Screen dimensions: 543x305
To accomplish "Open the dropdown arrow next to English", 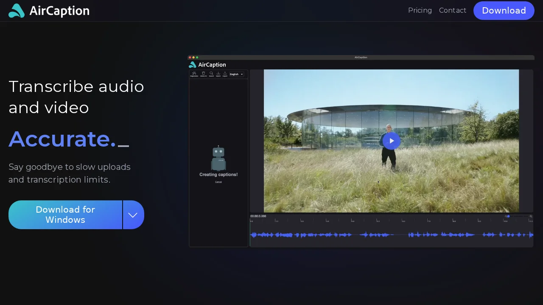I will point(241,74).
